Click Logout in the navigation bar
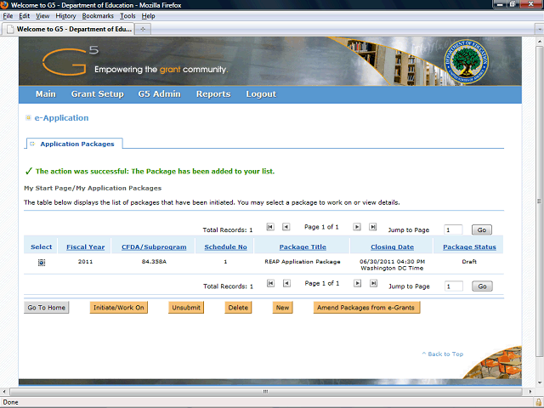This screenshot has width=544, height=408. [261, 94]
